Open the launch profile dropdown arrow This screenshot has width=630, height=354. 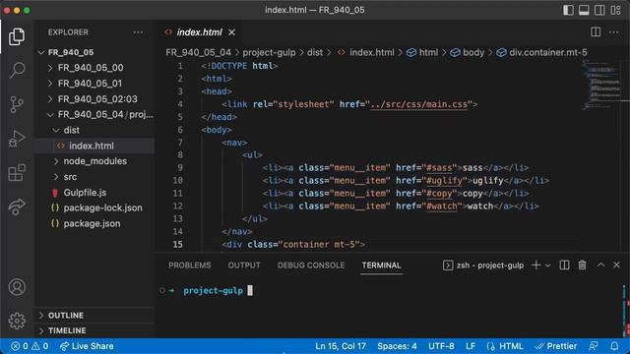point(547,265)
